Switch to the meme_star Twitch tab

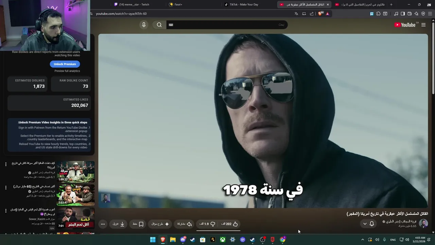pyautogui.click(x=138, y=4)
